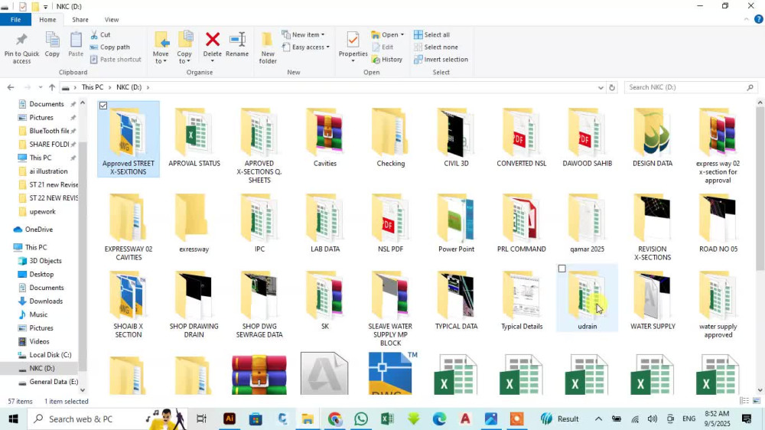Open the notification action center
The image size is (765, 430).
click(747, 419)
